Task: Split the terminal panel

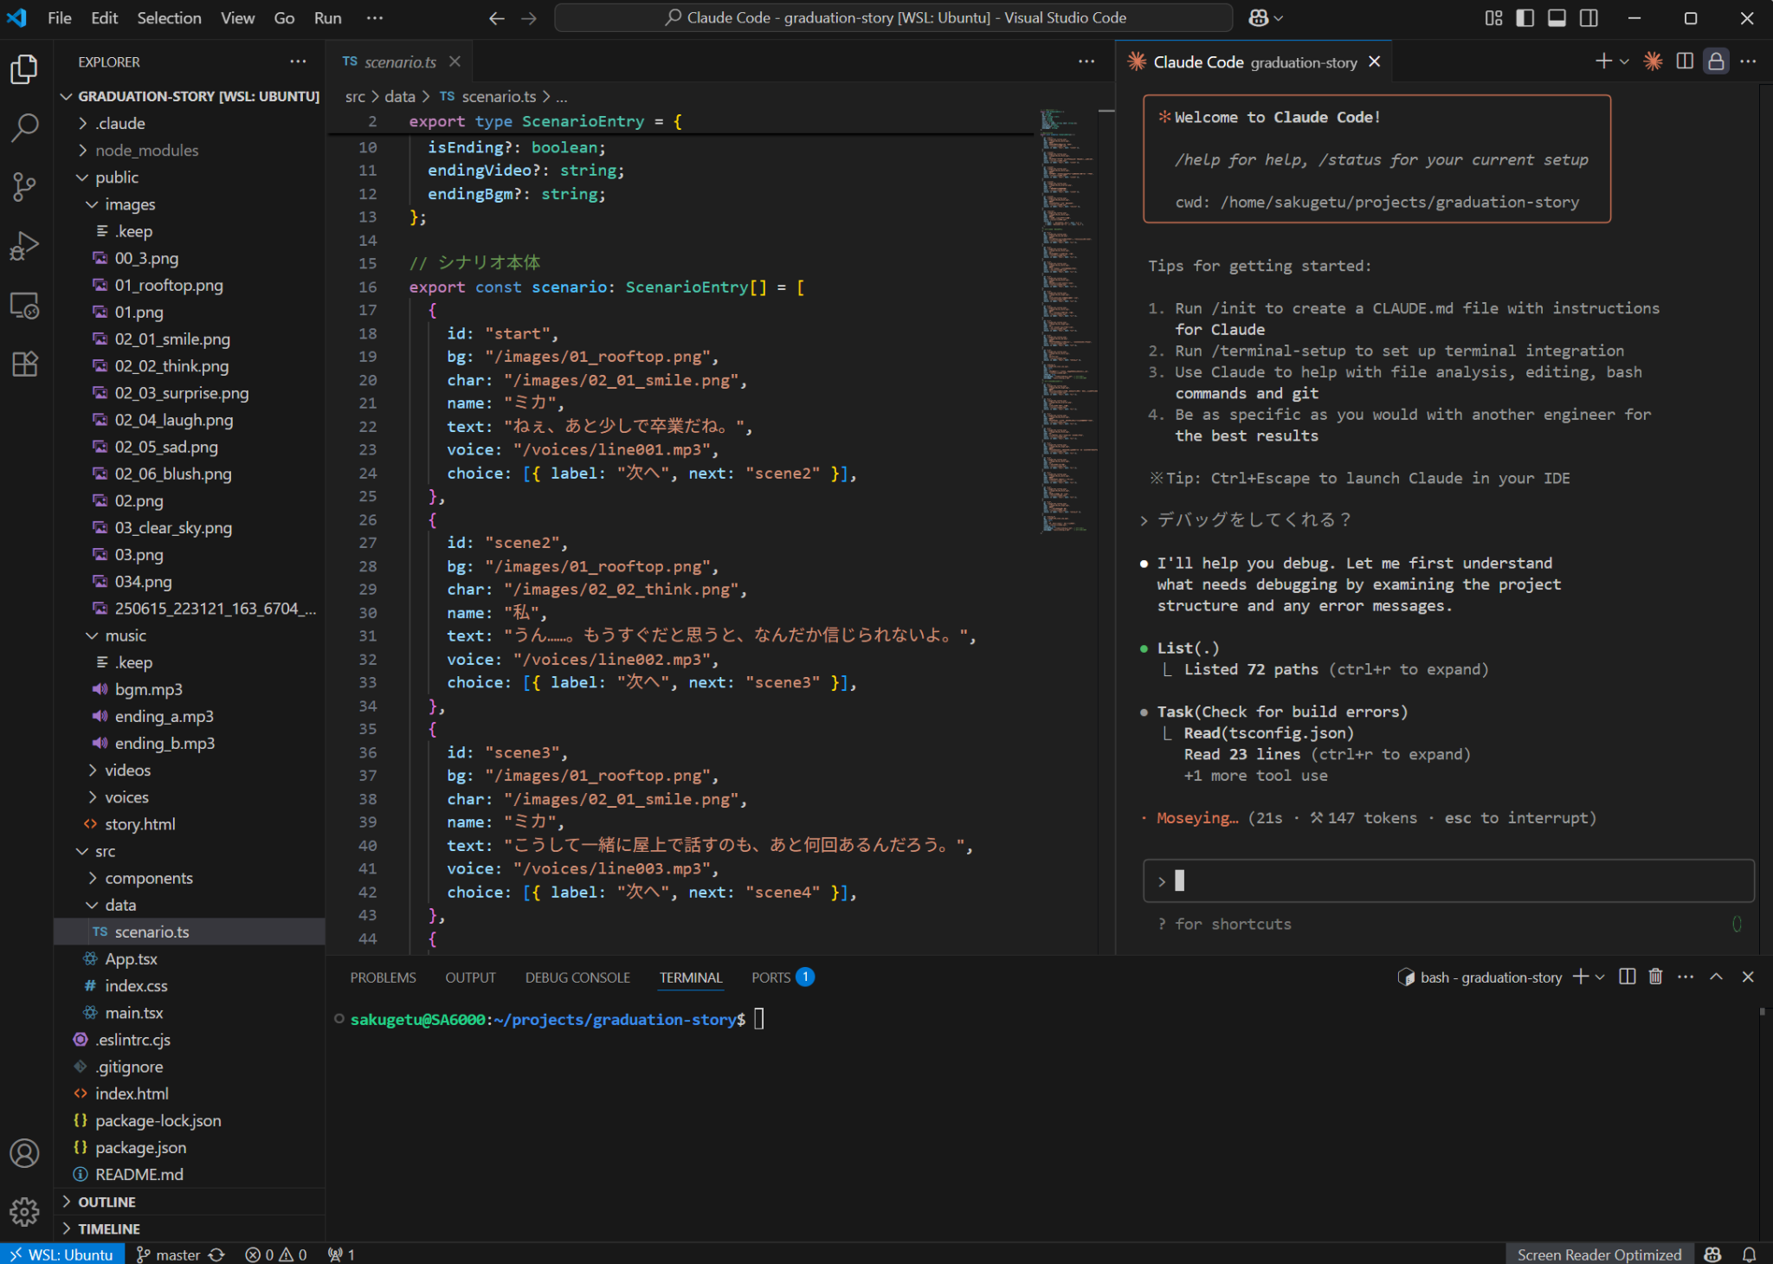Action: click(x=1627, y=977)
